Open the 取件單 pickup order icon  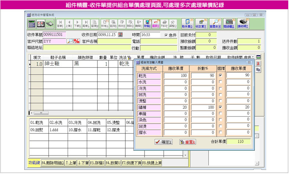coord(188,23)
